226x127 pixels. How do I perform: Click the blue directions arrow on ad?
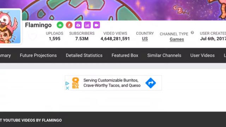[151, 83]
